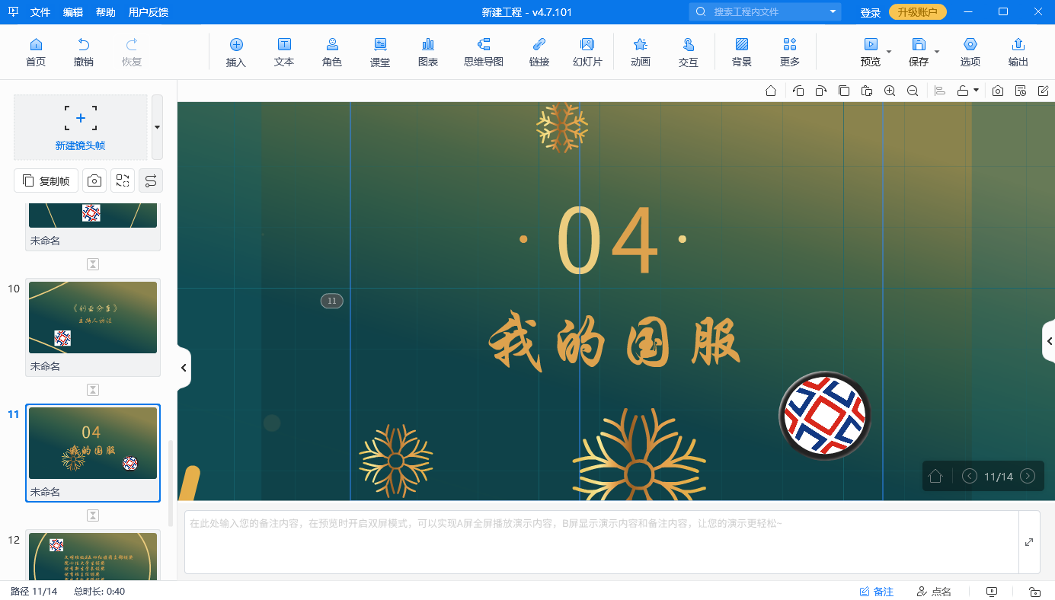Click the camera screenshot icon in canvas toolbar
This screenshot has width=1055, height=600.
coord(998,91)
